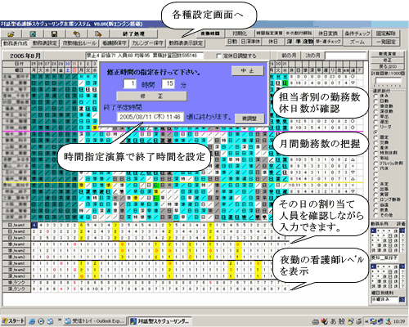409x327 pixels.
Task: Click the 中止 button in the dialog
Action: pos(248,71)
